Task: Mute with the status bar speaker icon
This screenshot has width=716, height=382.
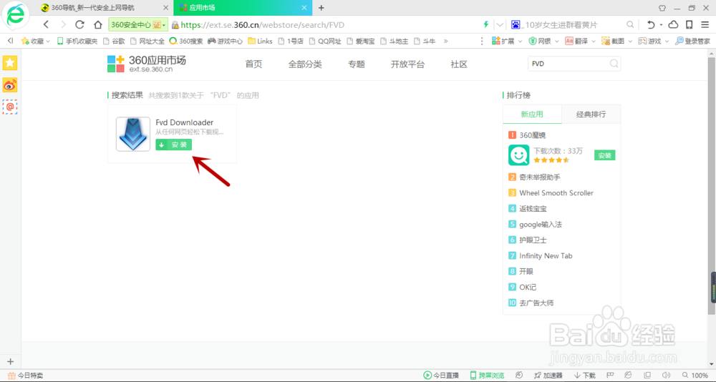Action: pyautogui.click(x=666, y=375)
